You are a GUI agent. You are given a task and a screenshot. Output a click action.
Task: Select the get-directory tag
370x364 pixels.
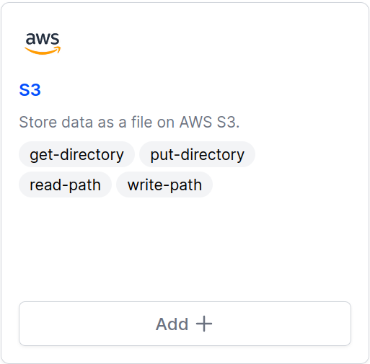pyautogui.click(x=76, y=154)
